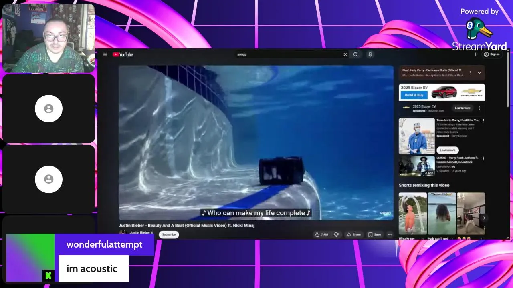Image resolution: width=513 pixels, height=288 pixels.
Task: Expand the Next mix playlist chevron
Action: point(479,73)
